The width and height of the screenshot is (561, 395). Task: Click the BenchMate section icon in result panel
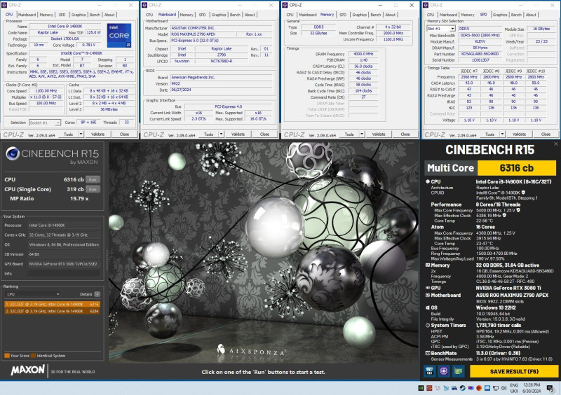point(428,353)
